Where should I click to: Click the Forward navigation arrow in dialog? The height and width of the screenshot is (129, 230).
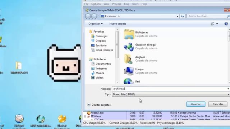click(x=94, y=16)
